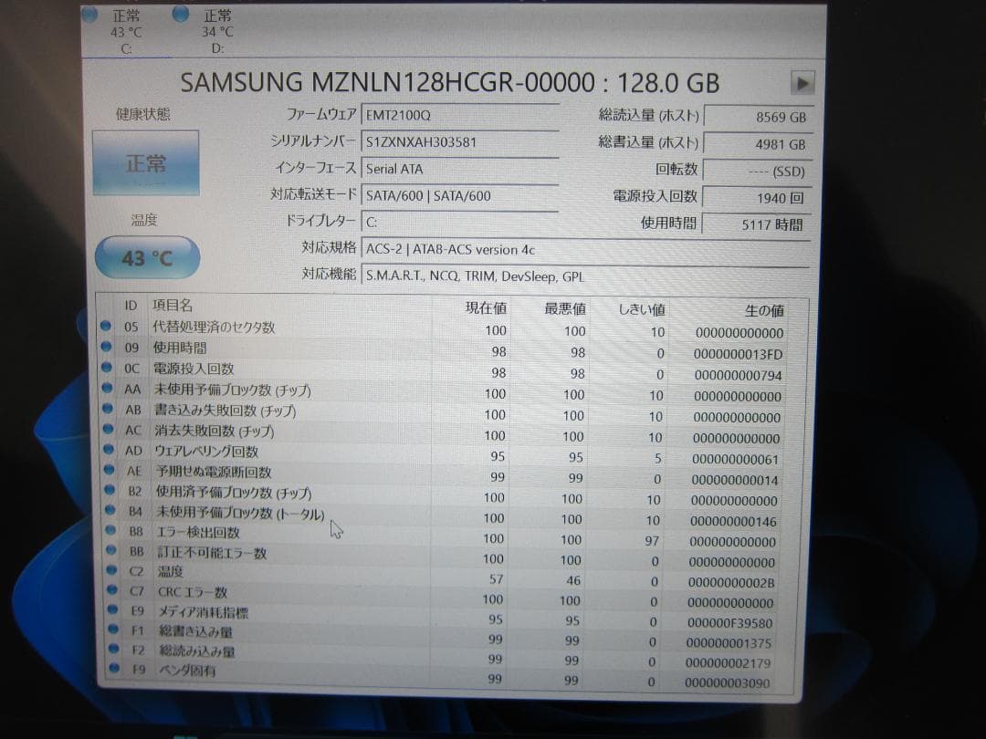Click status icon of row AB 書き込み失敗回数

[108, 409]
